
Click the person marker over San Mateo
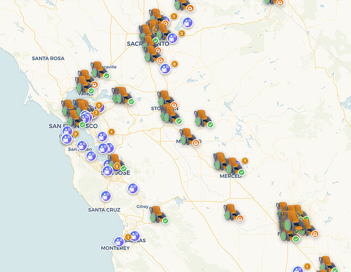[82, 146]
